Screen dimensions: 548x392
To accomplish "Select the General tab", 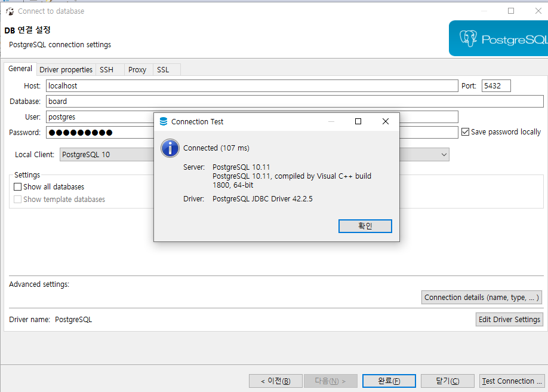I will tap(20, 69).
